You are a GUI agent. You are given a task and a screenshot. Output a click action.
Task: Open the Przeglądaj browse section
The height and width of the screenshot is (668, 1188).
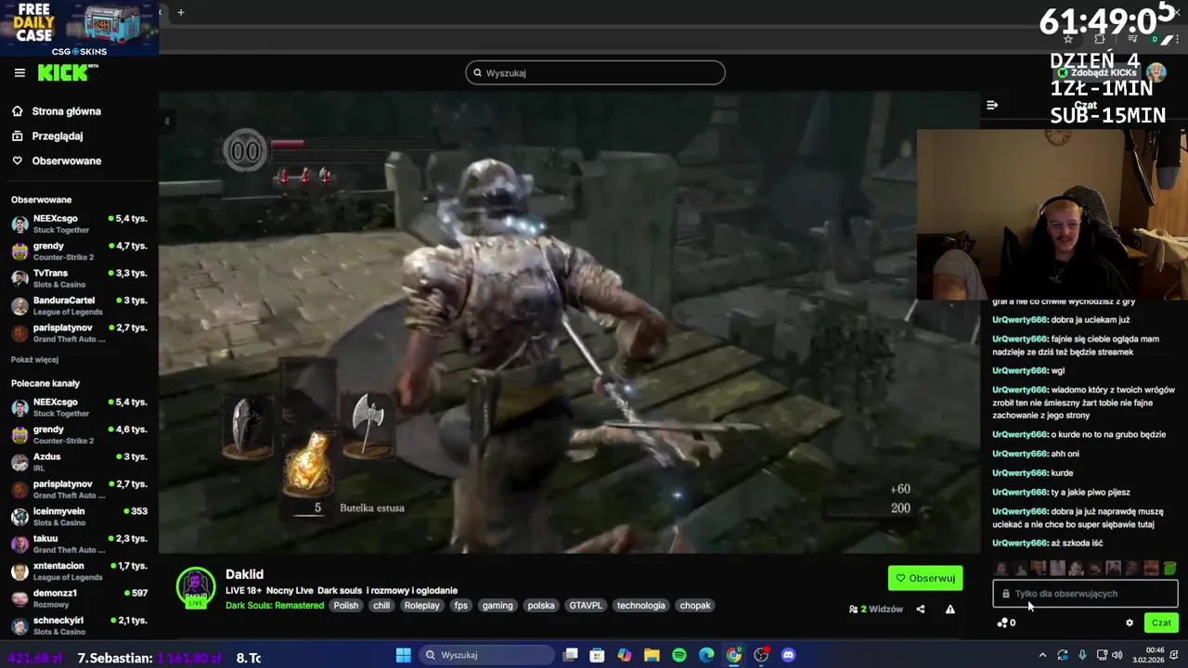pos(57,135)
